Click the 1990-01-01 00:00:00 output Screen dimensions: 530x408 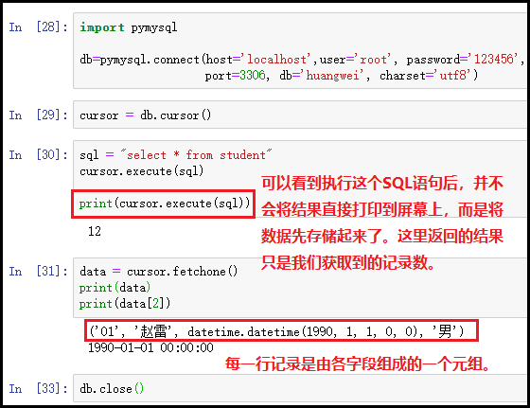[150, 347]
